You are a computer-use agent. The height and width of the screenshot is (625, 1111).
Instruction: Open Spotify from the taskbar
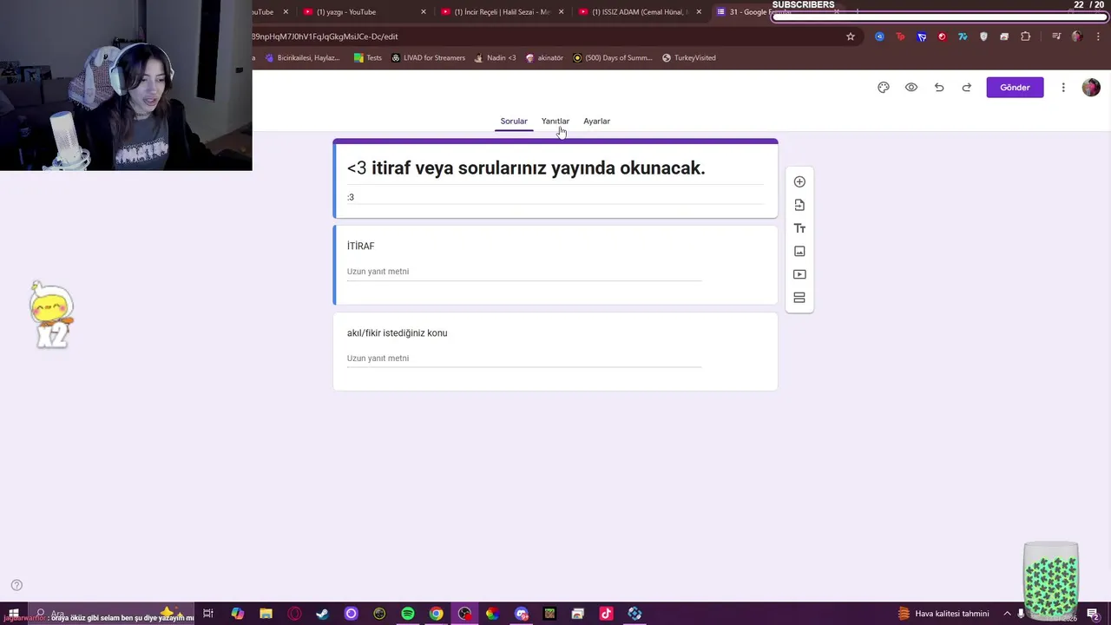point(408,614)
